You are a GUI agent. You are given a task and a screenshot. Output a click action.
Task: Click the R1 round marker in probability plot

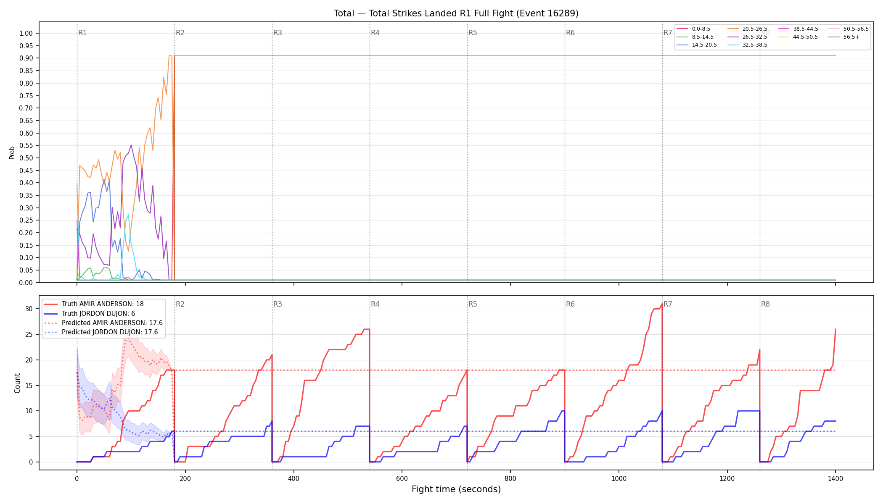[82, 33]
